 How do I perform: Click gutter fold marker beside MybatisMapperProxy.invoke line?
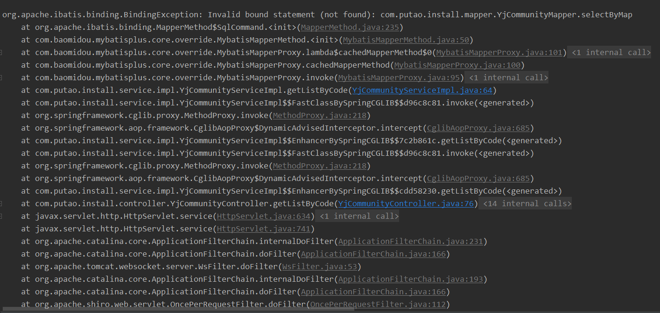pyautogui.click(x=1, y=78)
